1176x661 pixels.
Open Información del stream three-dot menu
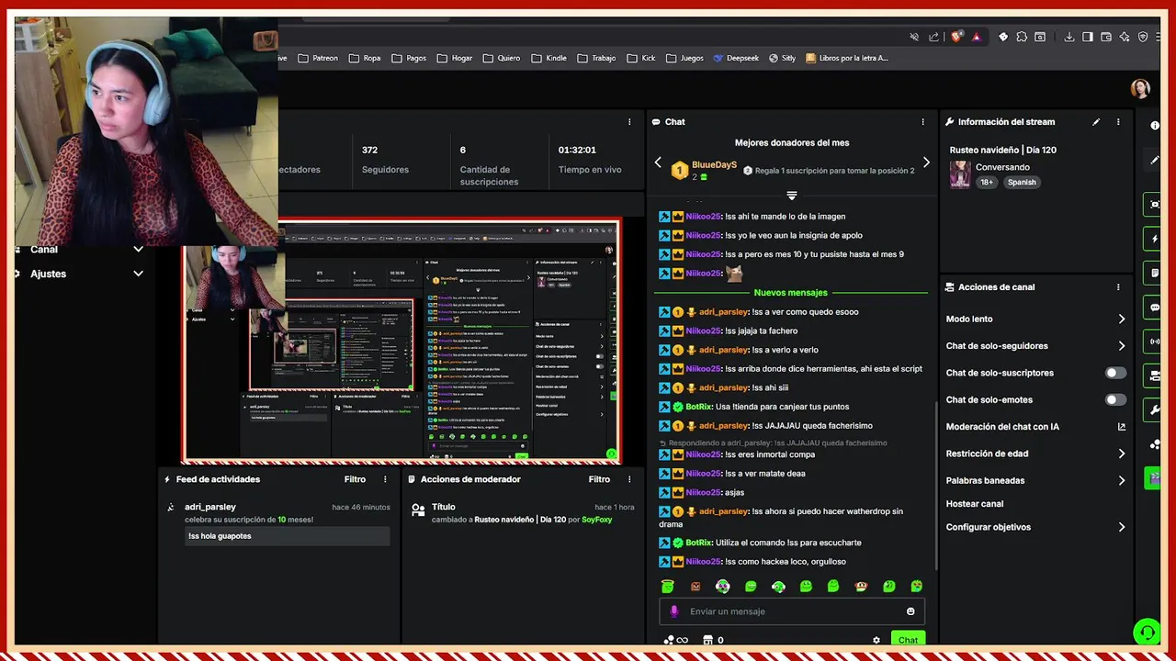coord(1118,121)
